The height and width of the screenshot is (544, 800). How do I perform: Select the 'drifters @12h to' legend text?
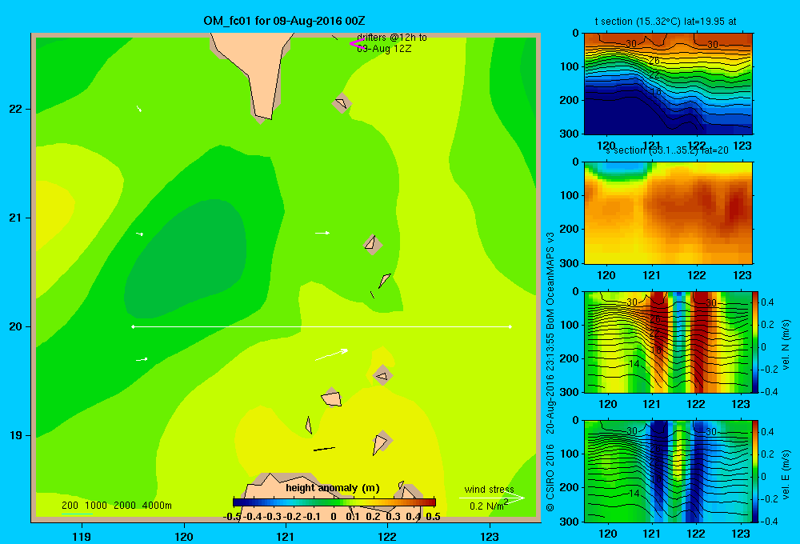[x=392, y=38]
